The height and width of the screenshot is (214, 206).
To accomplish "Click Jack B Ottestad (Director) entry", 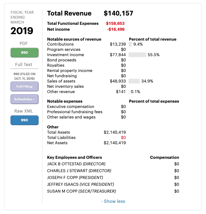I will pos(76,164).
